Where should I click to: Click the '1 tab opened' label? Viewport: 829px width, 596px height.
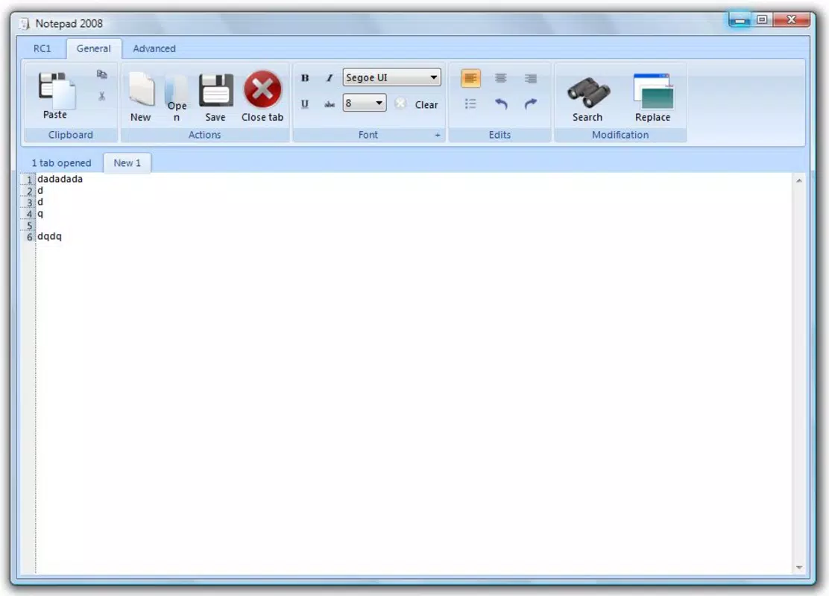click(x=61, y=162)
